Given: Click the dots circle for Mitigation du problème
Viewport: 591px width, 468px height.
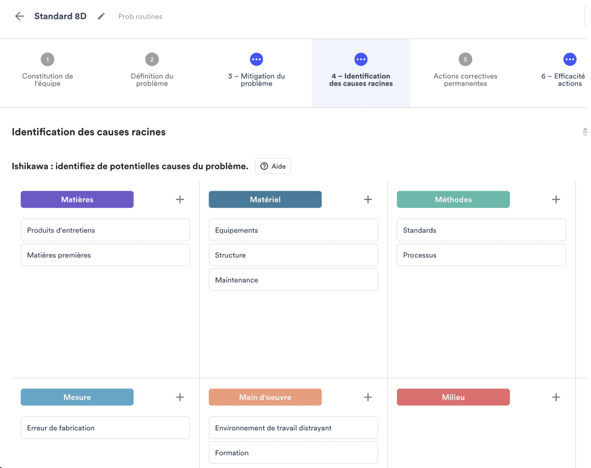Looking at the screenshot, I should [x=256, y=59].
